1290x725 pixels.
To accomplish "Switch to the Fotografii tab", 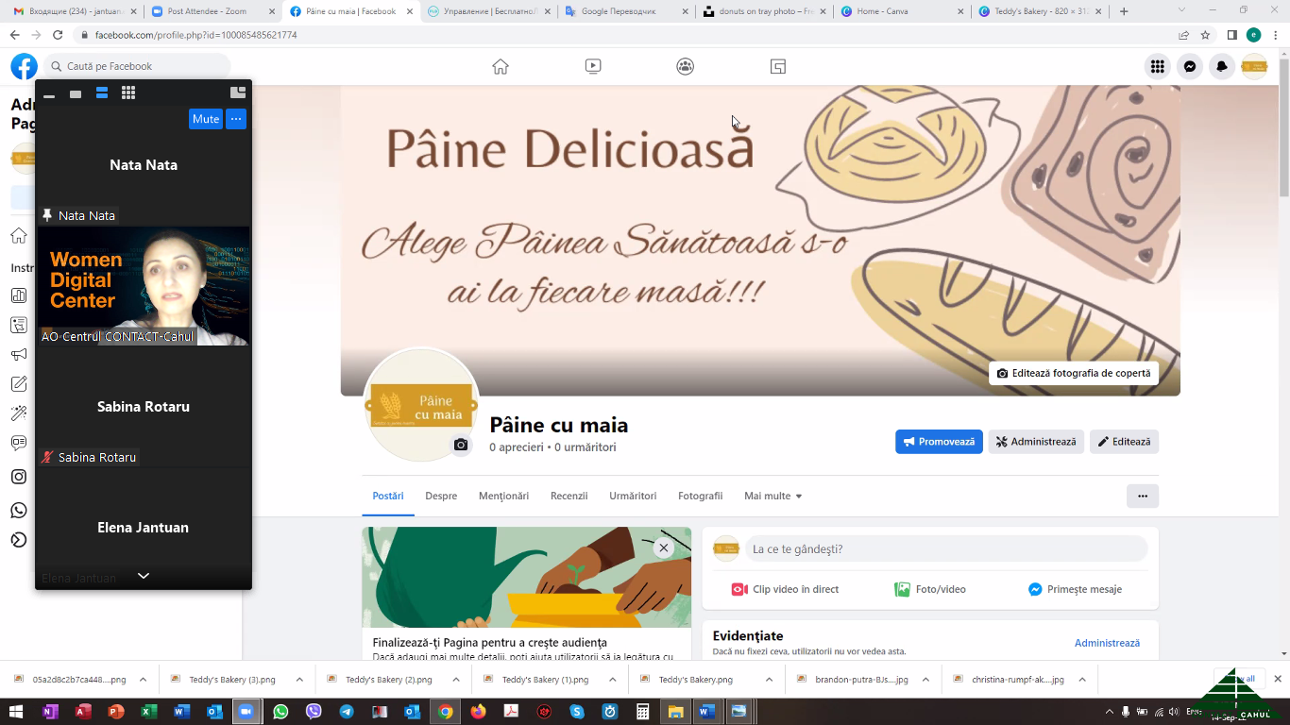I will (x=700, y=496).
